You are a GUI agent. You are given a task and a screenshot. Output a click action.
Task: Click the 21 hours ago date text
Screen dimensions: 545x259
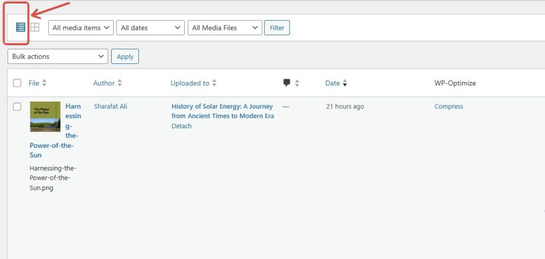345,106
